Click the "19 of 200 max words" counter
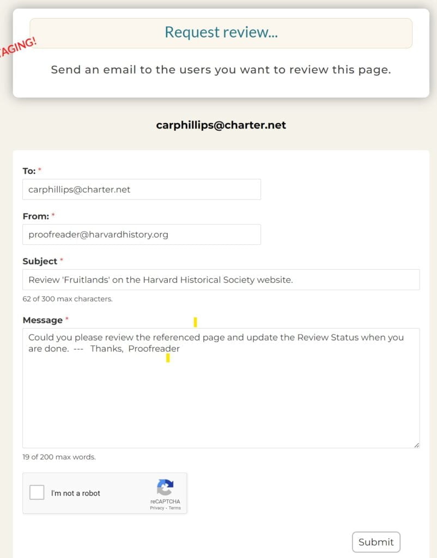The height and width of the screenshot is (558, 437). [59, 457]
